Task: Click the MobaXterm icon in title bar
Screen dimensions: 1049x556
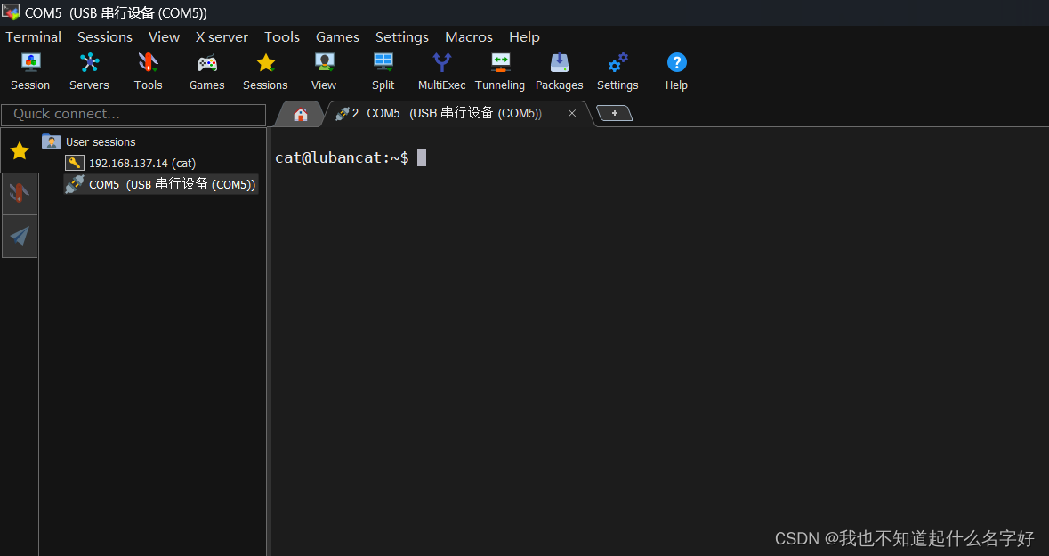Action: 10,12
